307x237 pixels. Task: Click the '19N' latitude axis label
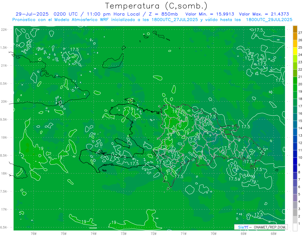click(4, 138)
